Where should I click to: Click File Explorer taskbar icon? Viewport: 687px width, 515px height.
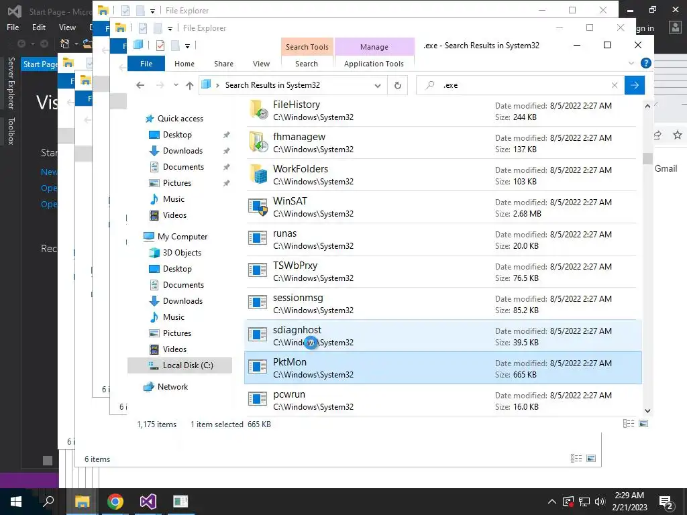click(82, 502)
